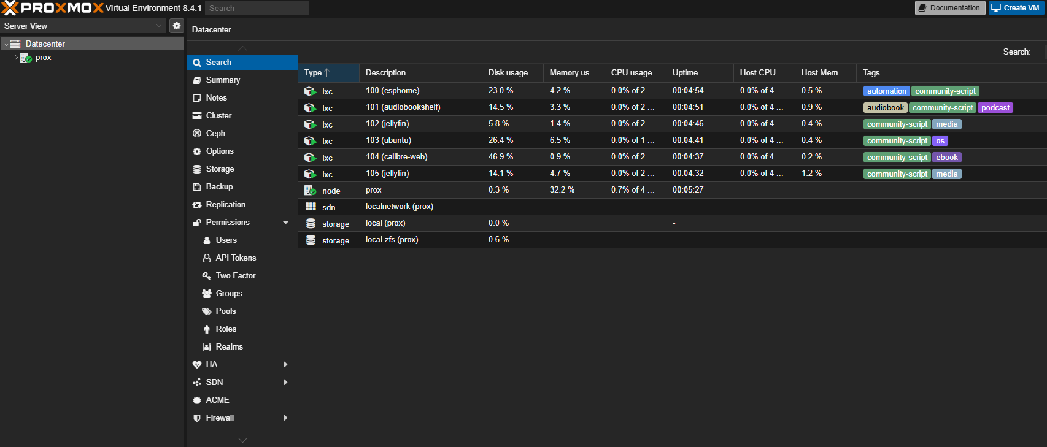Viewport: 1047px width, 447px height.
Task: Click the API Tokens icon
Action: point(207,258)
